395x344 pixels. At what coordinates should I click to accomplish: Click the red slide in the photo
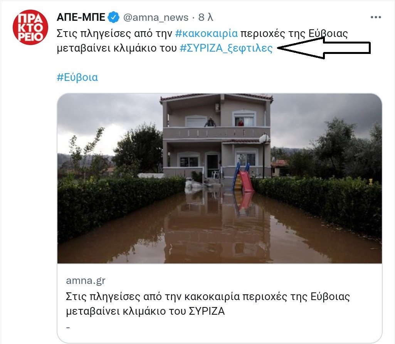[246, 178]
